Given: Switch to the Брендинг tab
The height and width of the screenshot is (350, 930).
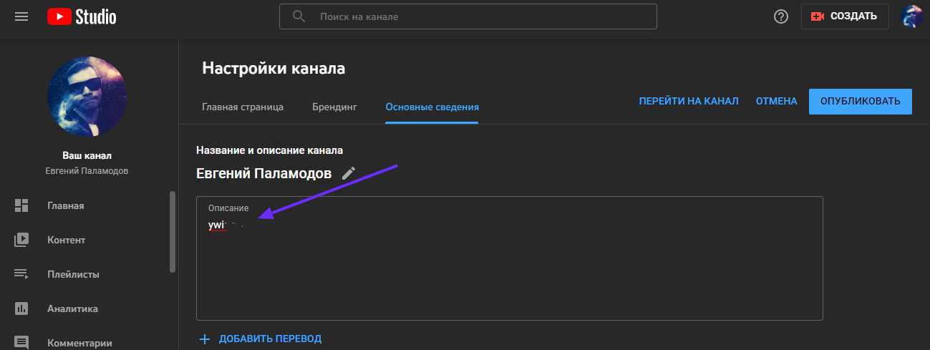Looking at the screenshot, I should click(x=334, y=107).
